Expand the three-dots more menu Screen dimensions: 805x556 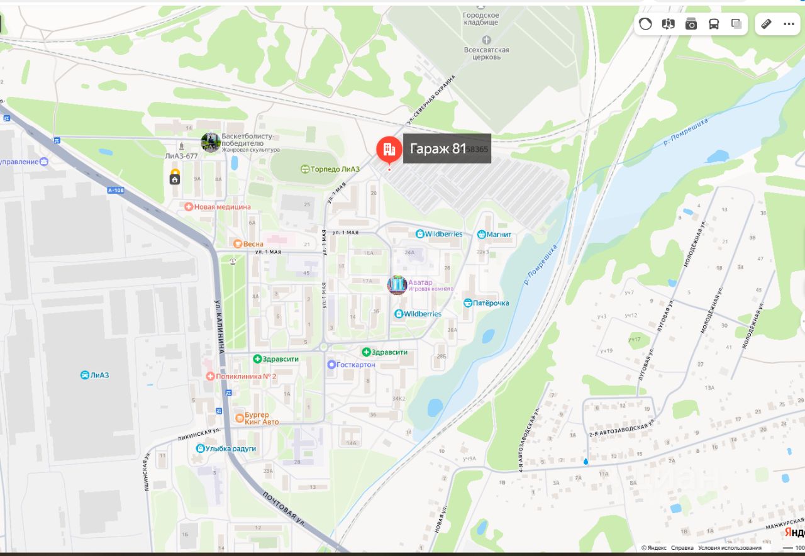tap(789, 24)
